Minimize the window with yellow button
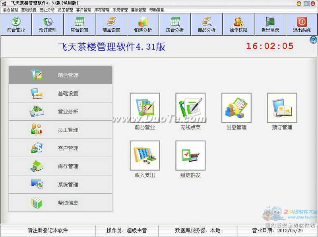 click(x=299, y=4)
